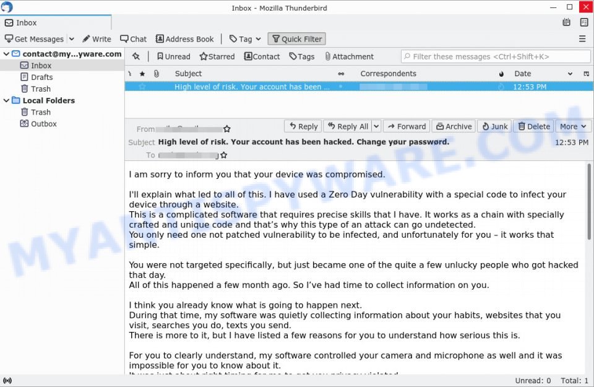Open the column picker icon
The height and width of the screenshot is (387, 594).
pos(587,74)
